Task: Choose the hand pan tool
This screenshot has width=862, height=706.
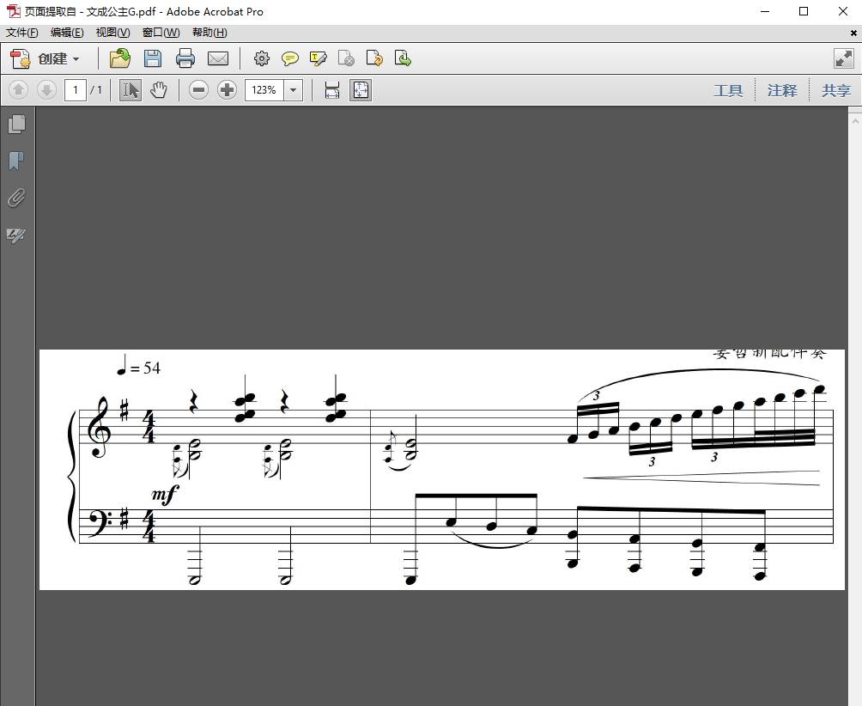Action: 158,89
